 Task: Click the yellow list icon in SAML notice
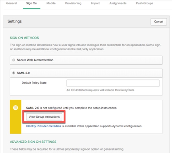tap(16, 108)
